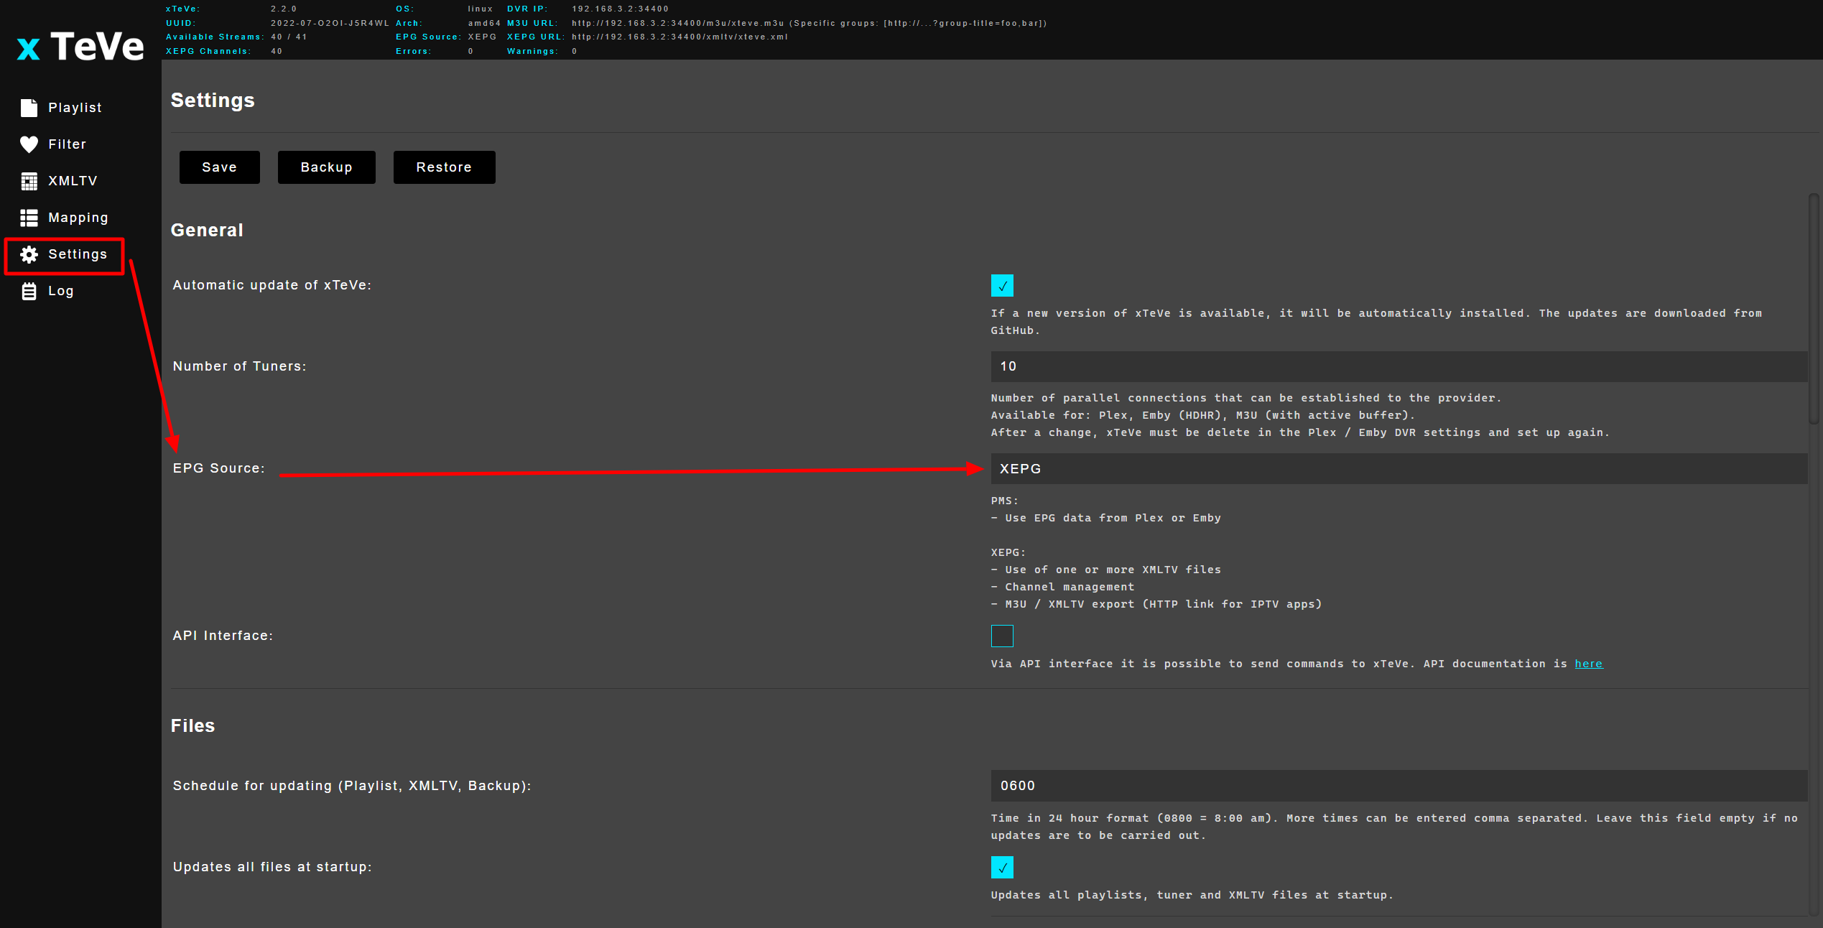Click the xTeVe logo

point(80,47)
